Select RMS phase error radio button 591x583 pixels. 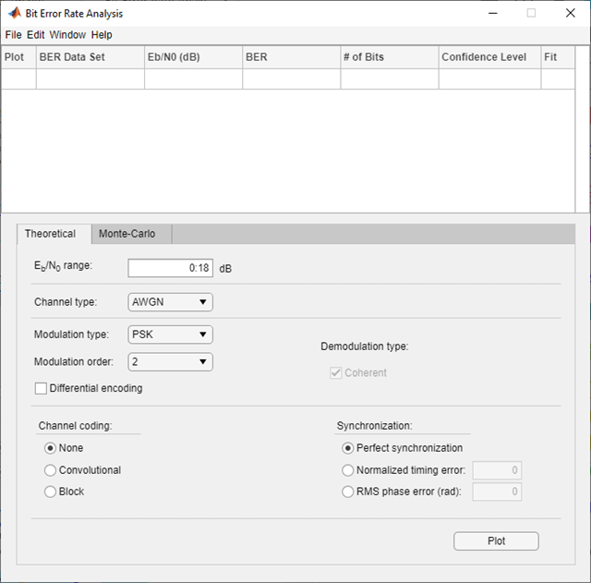(x=347, y=492)
